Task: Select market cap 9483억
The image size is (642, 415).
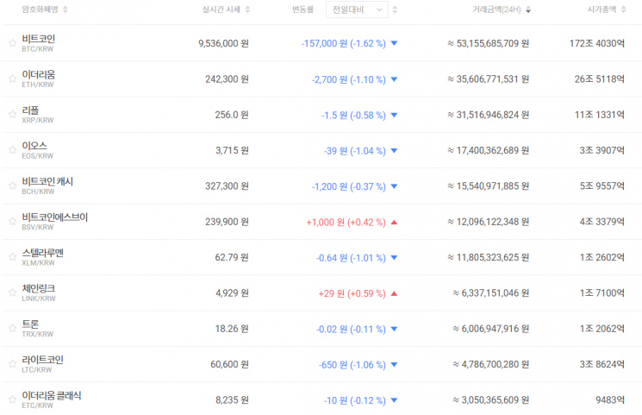Action: coord(610,399)
